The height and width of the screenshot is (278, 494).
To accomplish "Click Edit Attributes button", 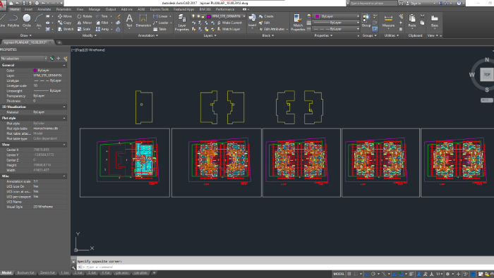I will [272, 29].
